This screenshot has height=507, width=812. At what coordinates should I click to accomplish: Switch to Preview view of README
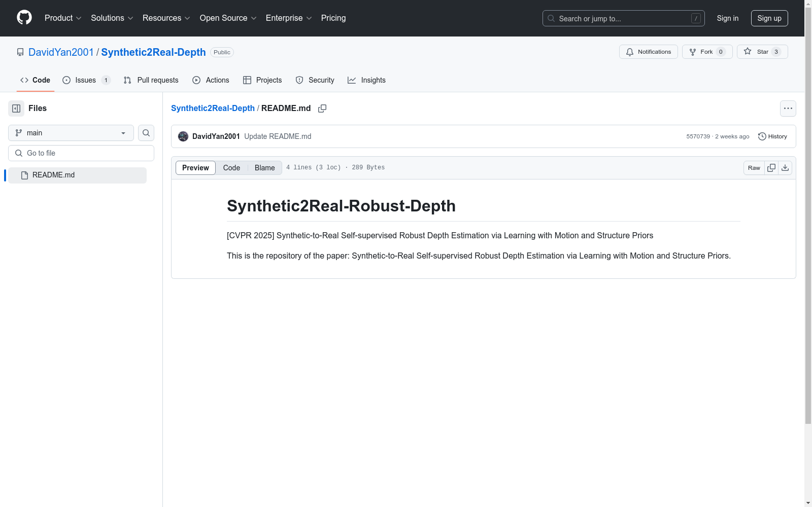[195, 168]
